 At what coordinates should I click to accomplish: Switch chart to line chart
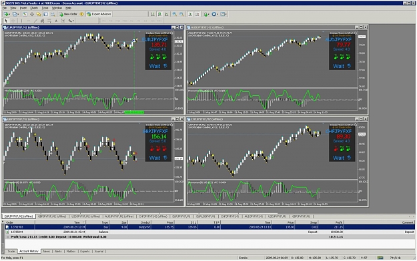pyautogui.click(x=167, y=14)
